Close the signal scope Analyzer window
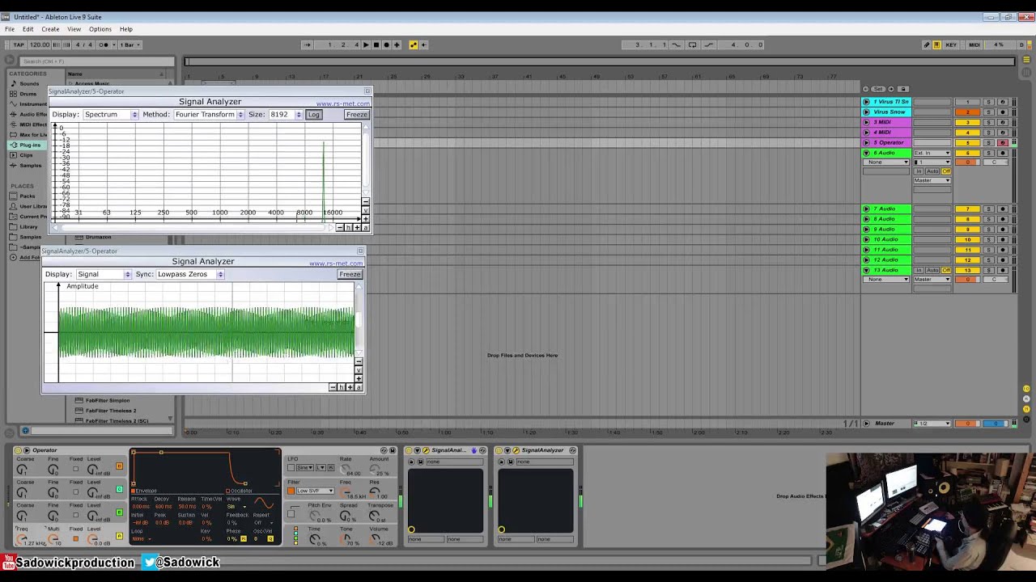The image size is (1036, 582). pos(360,251)
